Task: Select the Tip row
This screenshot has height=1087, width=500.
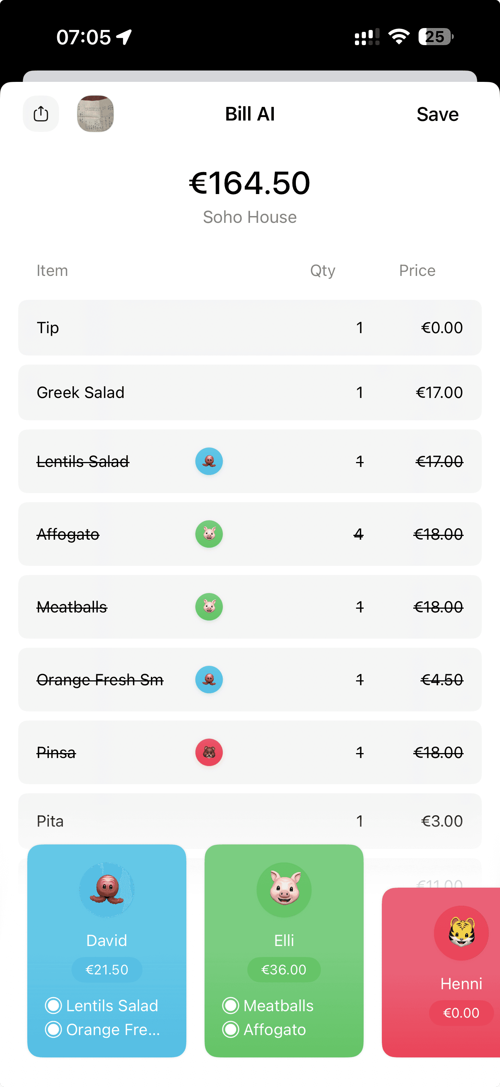Action: tap(250, 328)
